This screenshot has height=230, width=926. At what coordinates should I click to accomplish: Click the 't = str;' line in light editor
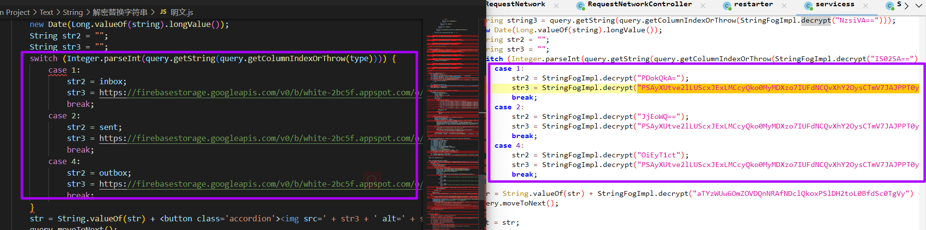coord(503,223)
